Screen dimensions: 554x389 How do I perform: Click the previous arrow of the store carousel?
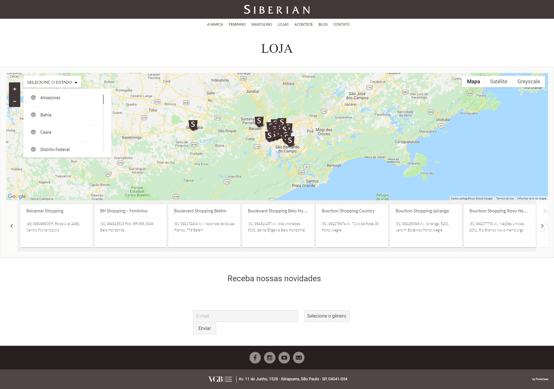(12, 226)
